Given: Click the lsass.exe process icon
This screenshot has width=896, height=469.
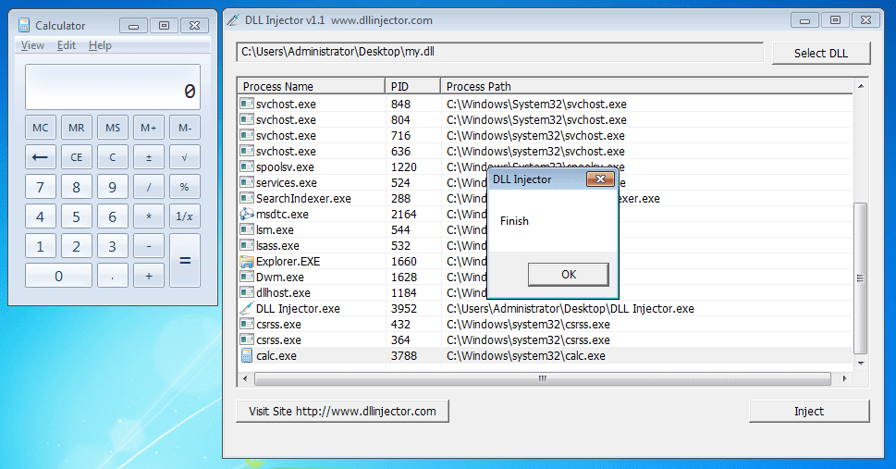Looking at the screenshot, I should point(246,246).
